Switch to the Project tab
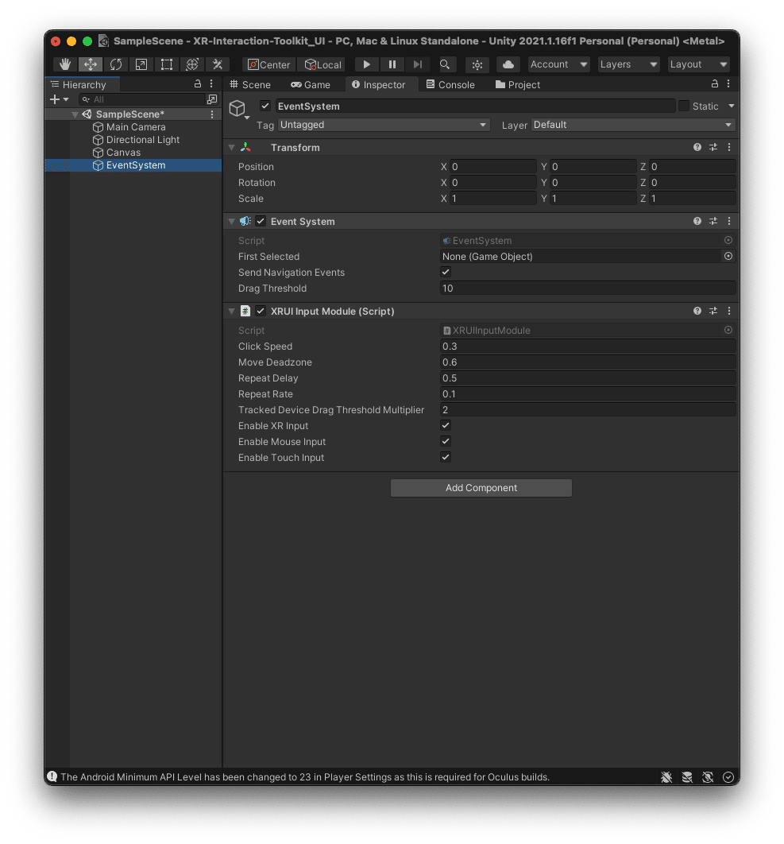The image size is (784, 844). (518, 84)
